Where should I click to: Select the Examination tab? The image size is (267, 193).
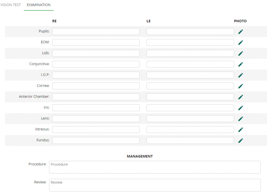[x=39, y=5]
